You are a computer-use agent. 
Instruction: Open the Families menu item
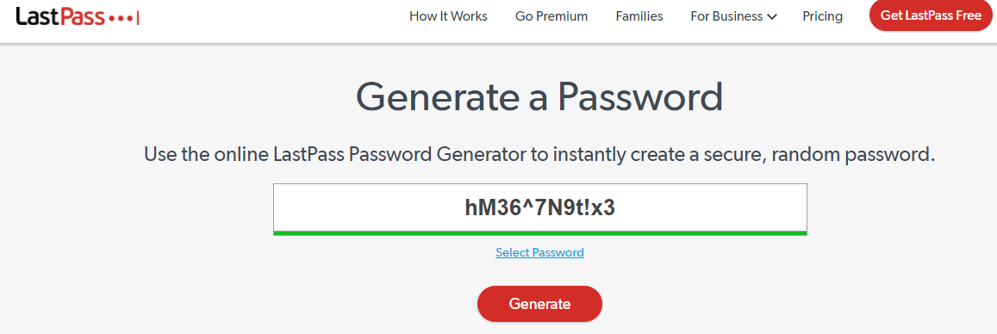click(639, 16)
